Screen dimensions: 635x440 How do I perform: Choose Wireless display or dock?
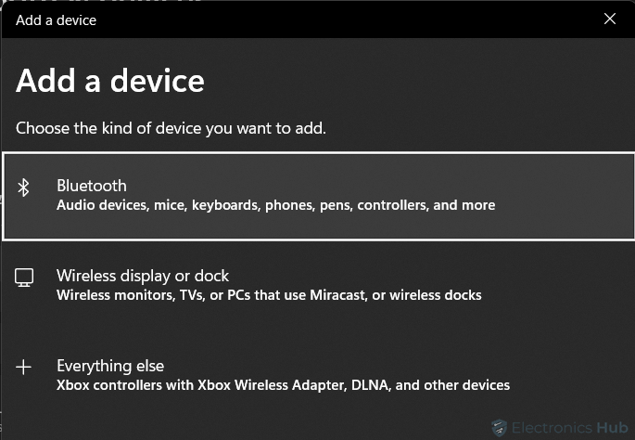[318, 285]
